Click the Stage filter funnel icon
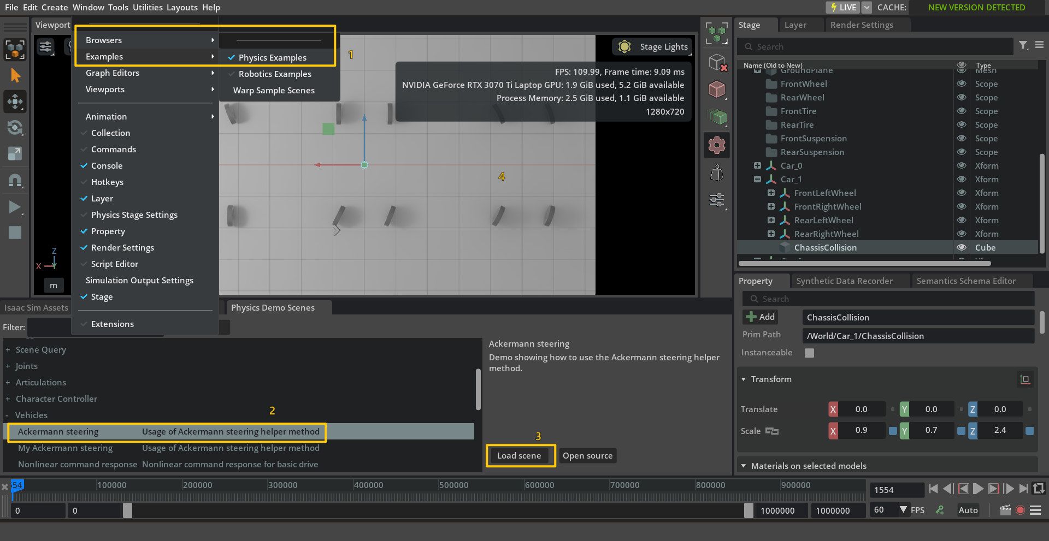Screen dimensions: 1049x541 click(1023, 45)
